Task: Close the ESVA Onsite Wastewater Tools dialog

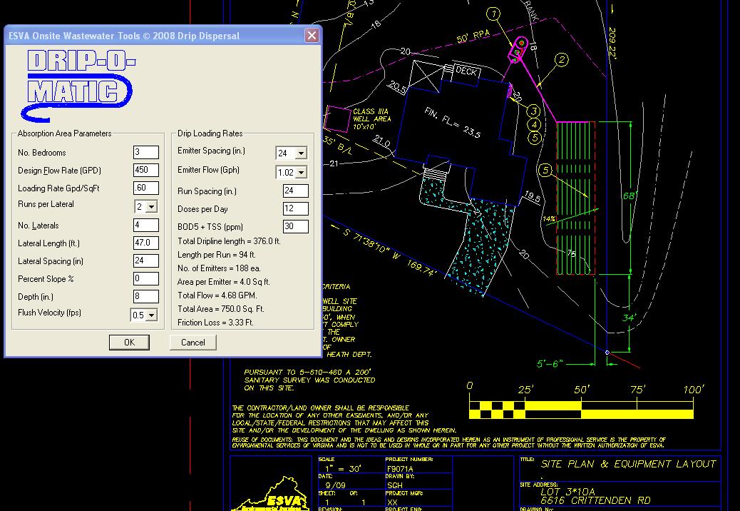Action: point(312,36)
